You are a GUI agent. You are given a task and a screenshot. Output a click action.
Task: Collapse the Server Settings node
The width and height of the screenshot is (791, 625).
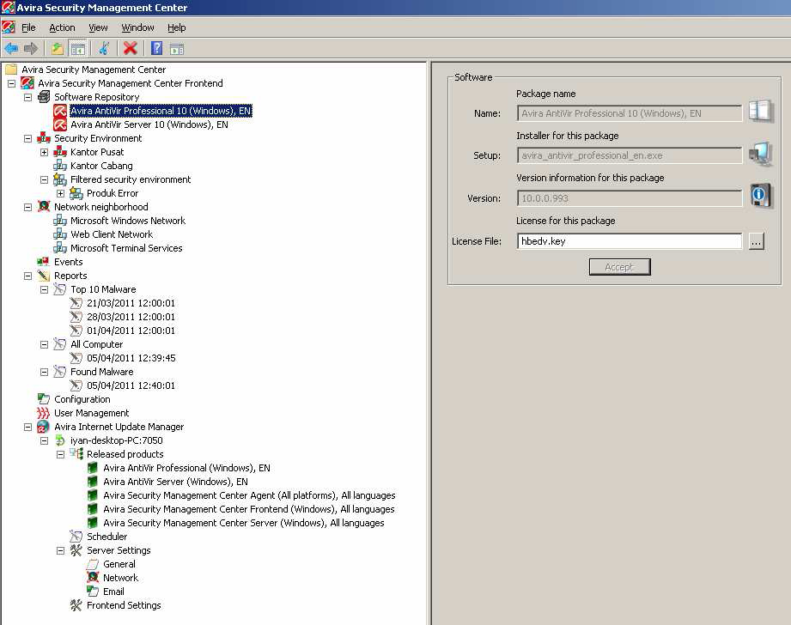click(60, 551)
